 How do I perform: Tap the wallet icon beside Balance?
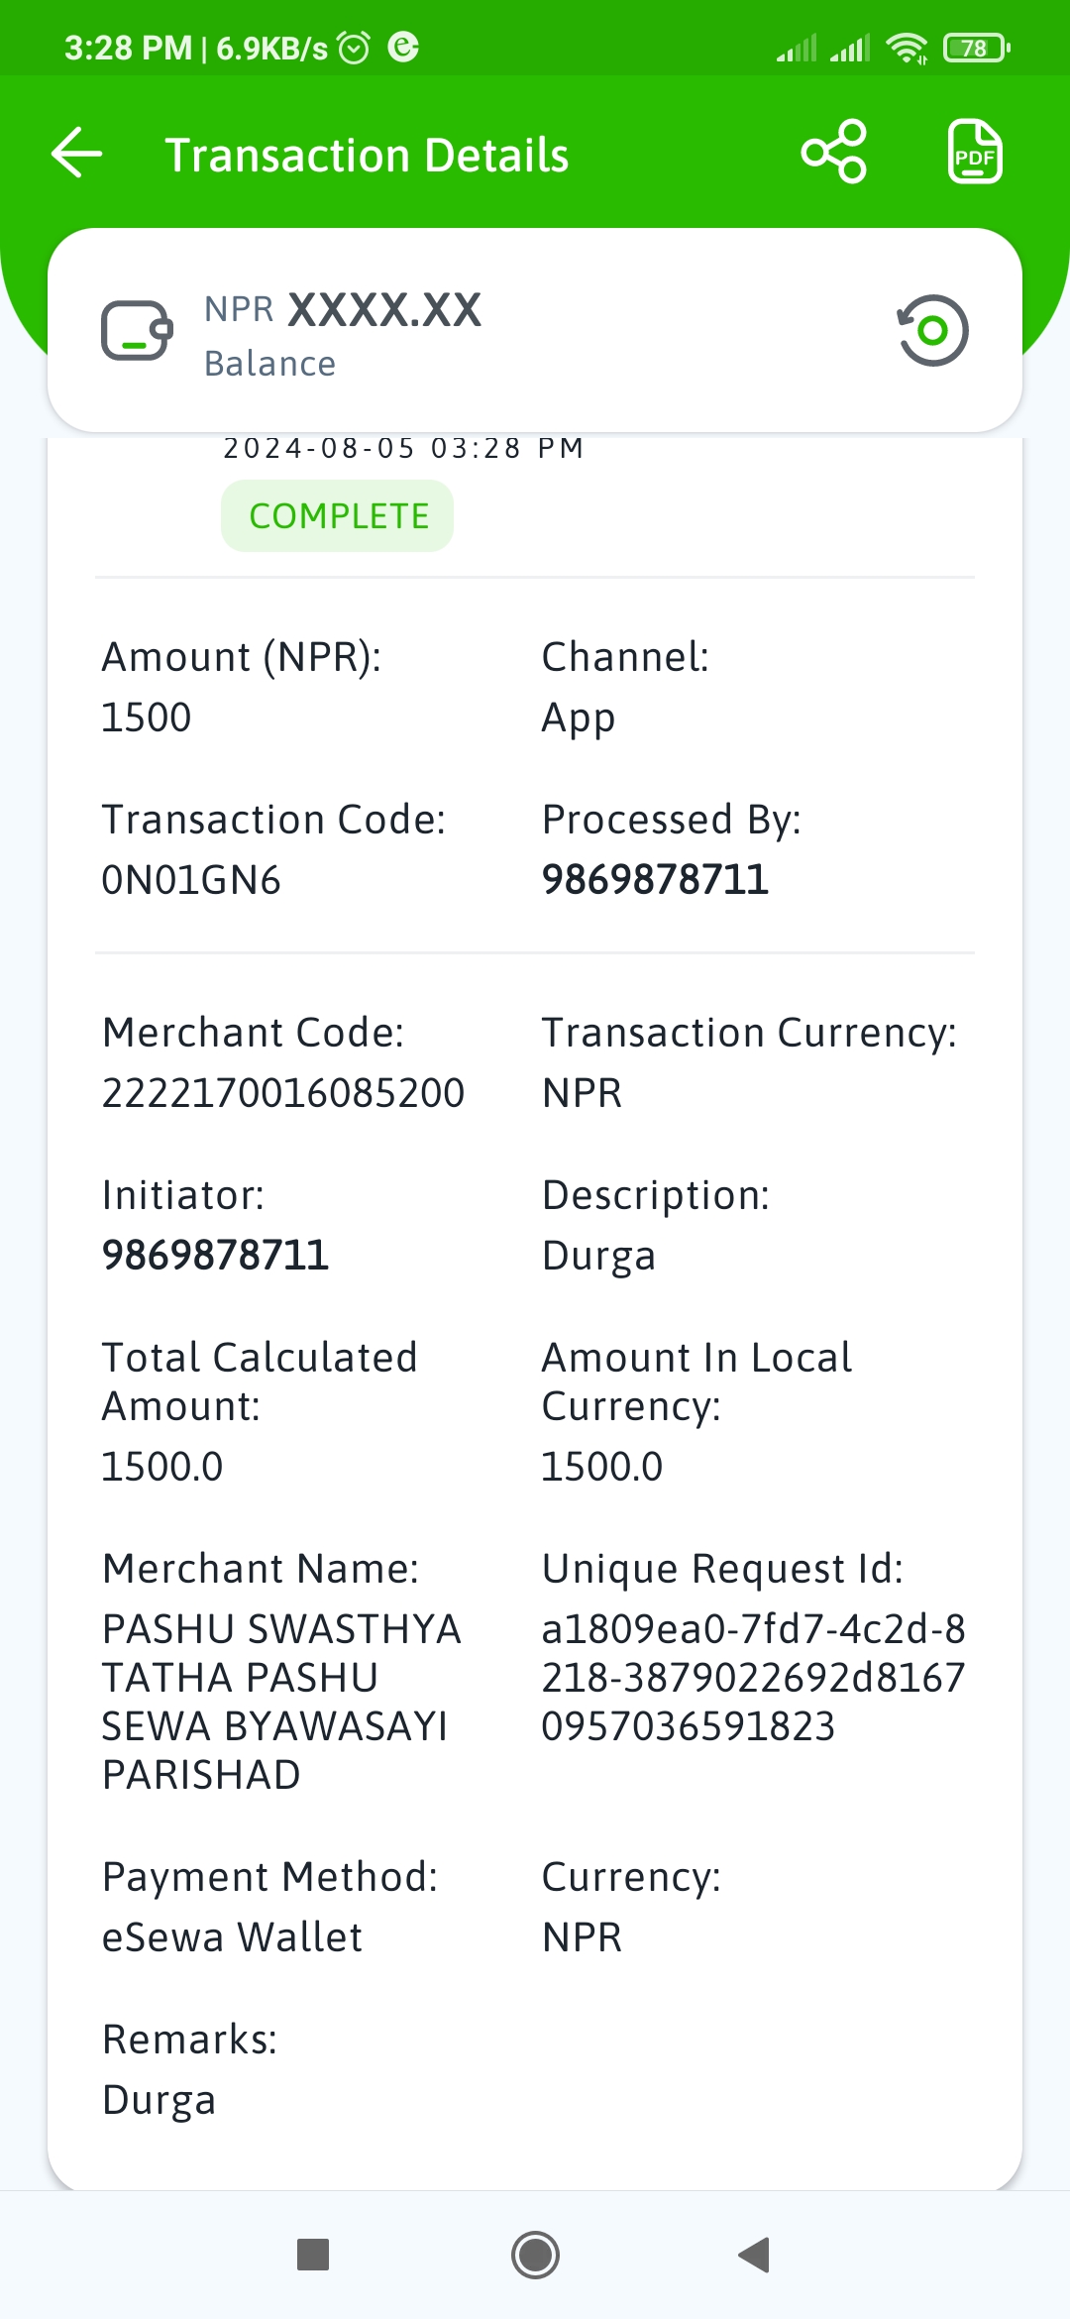click(137, 330)
